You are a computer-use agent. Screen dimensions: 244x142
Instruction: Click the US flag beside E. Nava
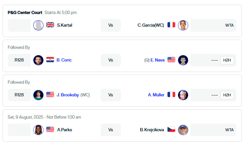171,60
